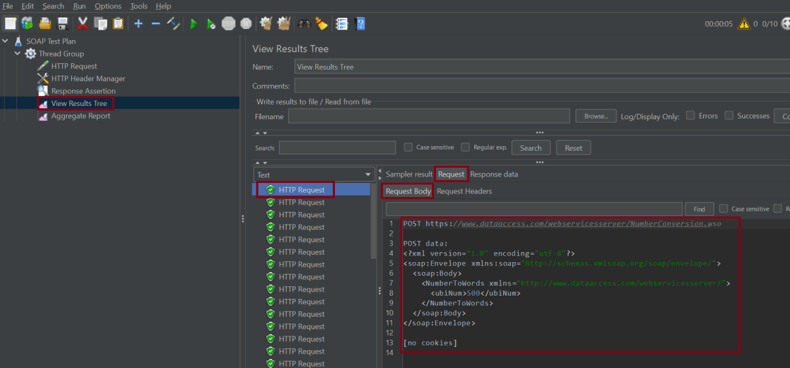The height and width of the screenshot is (368, 790).
Task: Toggle Regular exp. checkbox in search row
Action: click(x=466, y=147)
